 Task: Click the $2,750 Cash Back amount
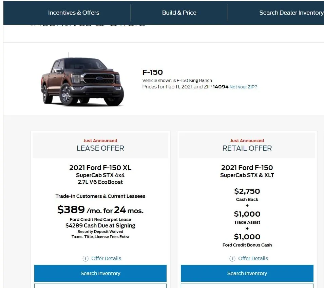click(x=247, y=191)
